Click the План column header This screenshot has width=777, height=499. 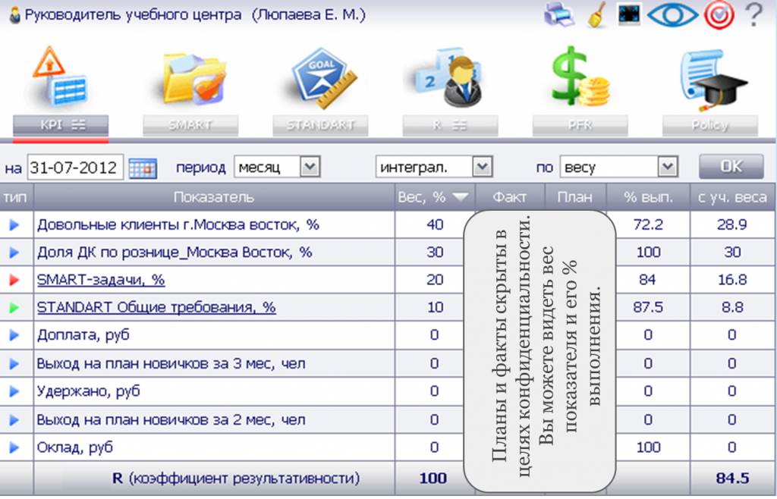tap(575, 197)
